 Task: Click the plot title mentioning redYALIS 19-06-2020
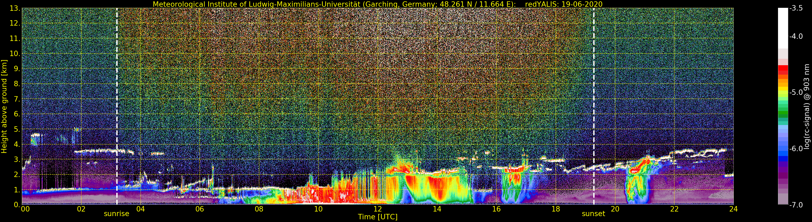click(377, 4)
